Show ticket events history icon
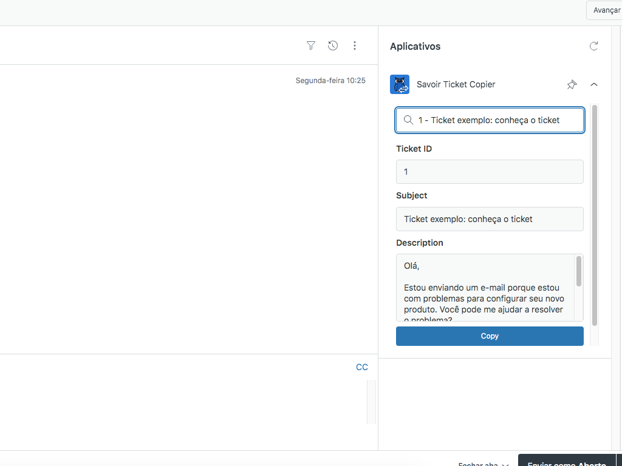The height and width of the screenshot is (466, 622). click(x=333, y=46)
